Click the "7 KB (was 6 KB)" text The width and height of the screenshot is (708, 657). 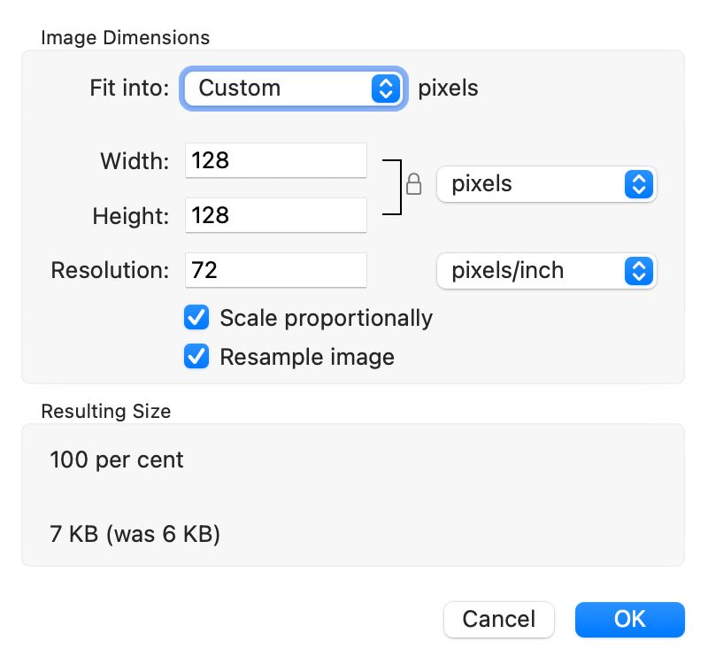[x=135, y=534]
